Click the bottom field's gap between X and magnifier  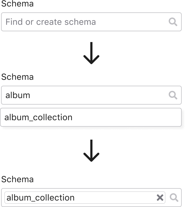coord(167,198)
